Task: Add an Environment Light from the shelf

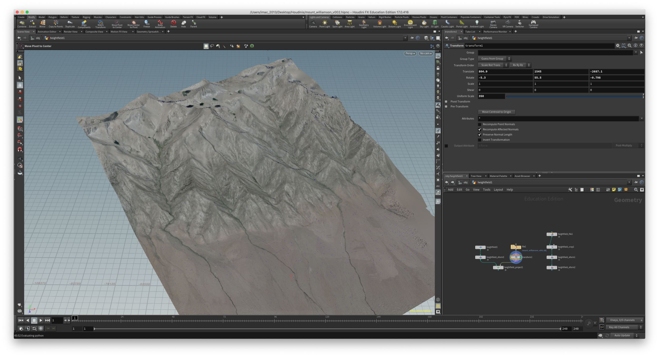Action: click(410, 24)
